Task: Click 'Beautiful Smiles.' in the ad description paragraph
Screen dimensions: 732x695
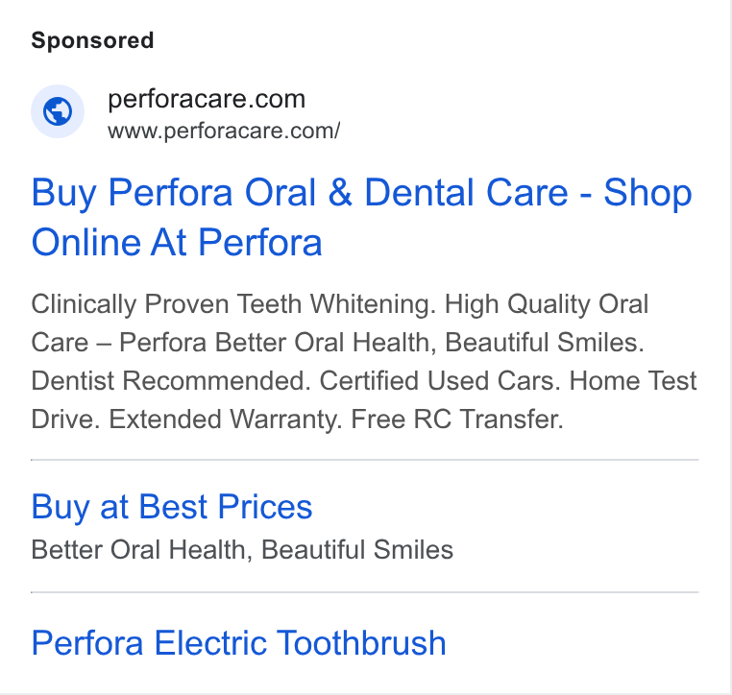Action: [x=545, y=343]
